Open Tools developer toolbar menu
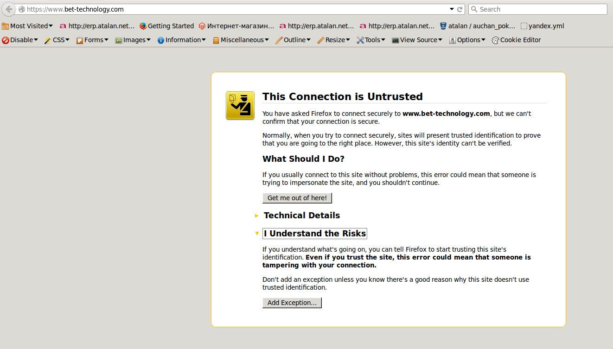This screenshot has width=613, height=349. [x=371, y=40]
